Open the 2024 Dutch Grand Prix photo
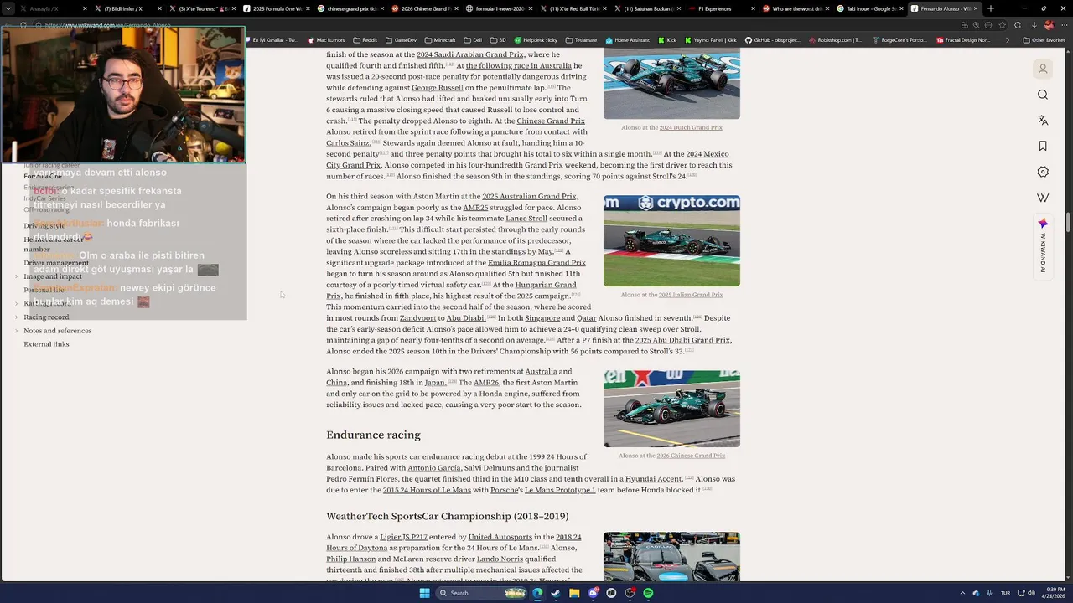 (x=671, y=84)
